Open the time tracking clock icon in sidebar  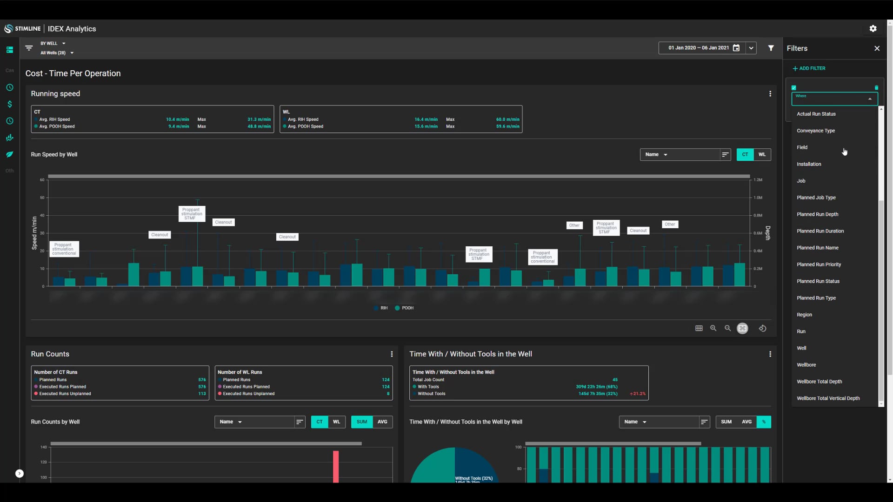coord(10,87)
